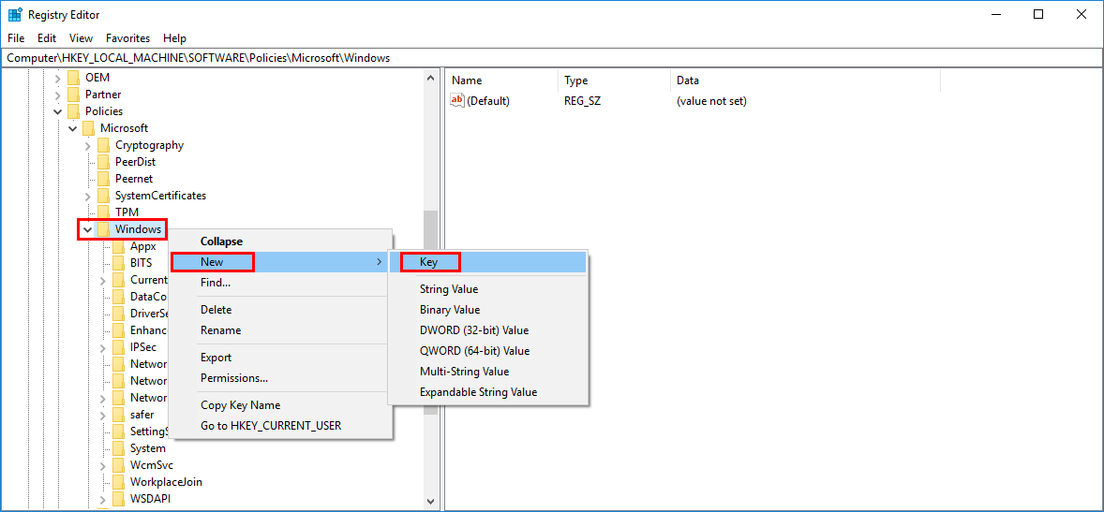Expand the WSDAPI key
Screen dimensions: 1104x512
(x=102, y=499)
